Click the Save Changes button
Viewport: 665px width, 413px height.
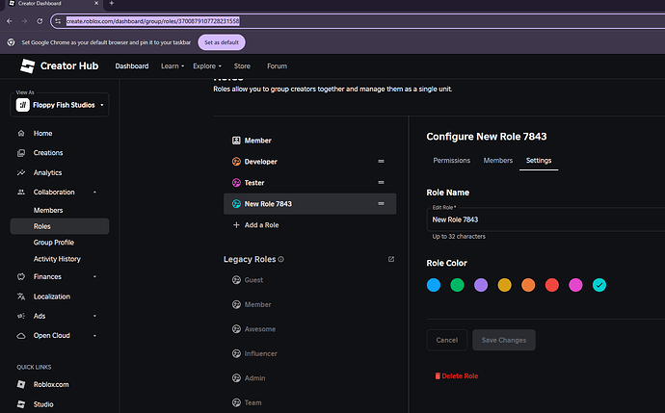click(x=504, y=340)
